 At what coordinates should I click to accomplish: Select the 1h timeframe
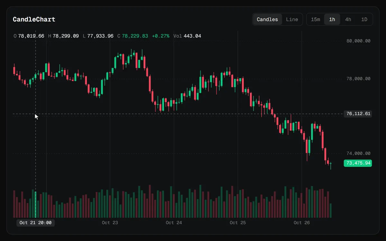pyautogui.click(x=332, y=19)
